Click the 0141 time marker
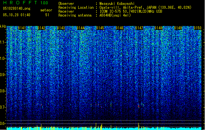205x130 pixels. coord(22,28)
